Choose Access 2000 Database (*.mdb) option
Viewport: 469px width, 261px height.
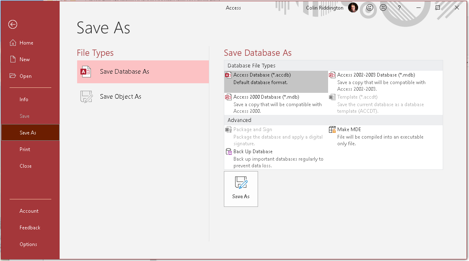(x=266, y=97)
